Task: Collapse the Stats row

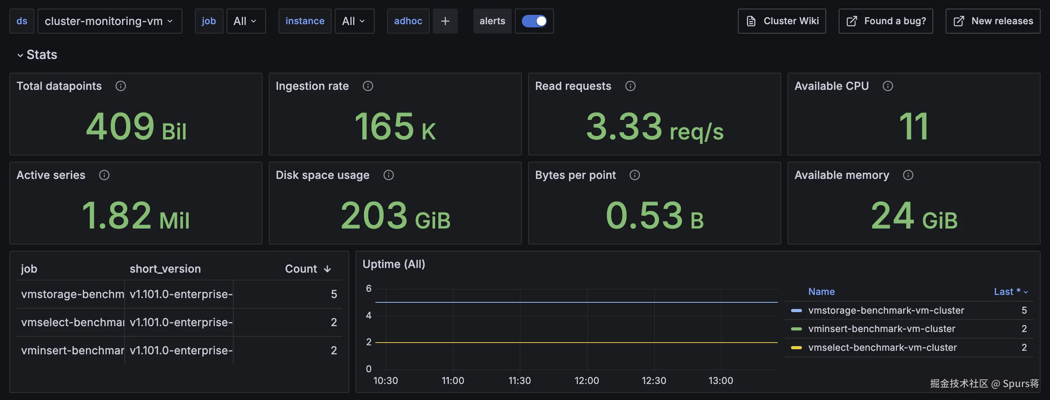Action: [x=20, y=55]
